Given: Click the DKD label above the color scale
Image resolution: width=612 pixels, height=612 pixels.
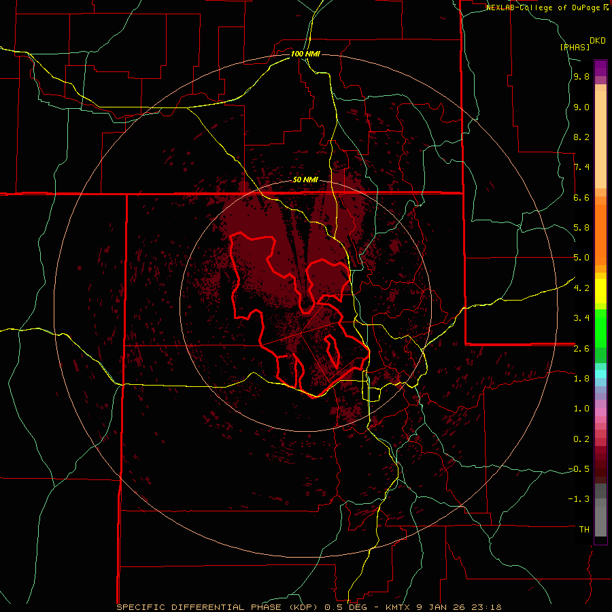Looking at the screenshot, I should click(x=598, y=41).
